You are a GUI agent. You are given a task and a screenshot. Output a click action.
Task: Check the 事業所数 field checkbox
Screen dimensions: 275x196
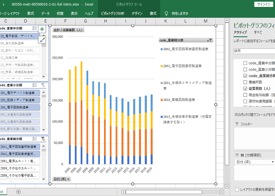coord(245,82)
